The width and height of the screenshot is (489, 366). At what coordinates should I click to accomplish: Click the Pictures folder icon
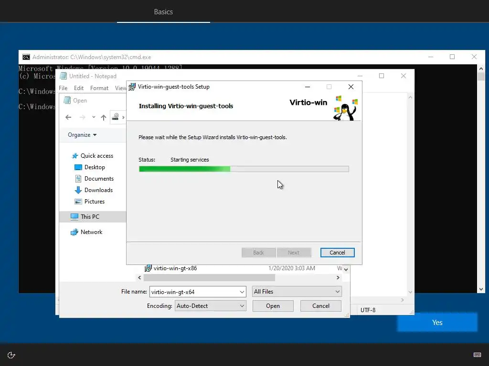click(x=78, y=202)
